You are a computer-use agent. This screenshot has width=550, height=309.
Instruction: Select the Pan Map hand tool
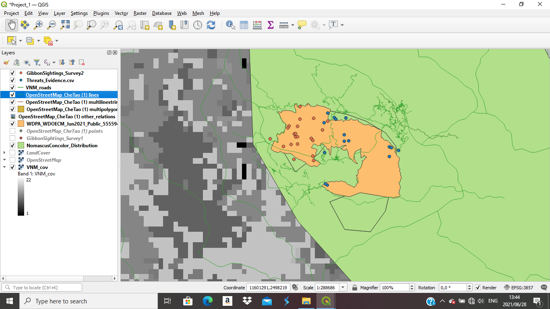pyautogui.click(x=12, y=25)
